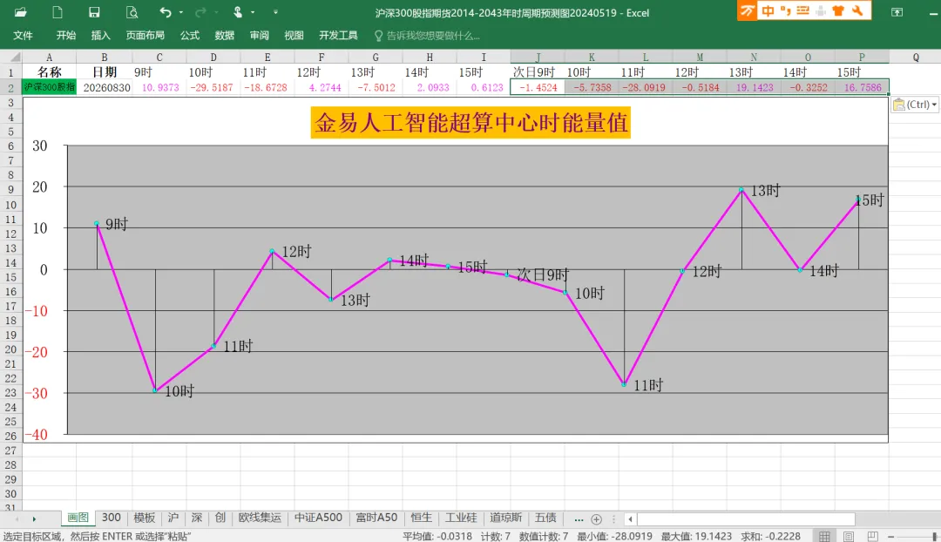The width and height of the screenshot is (941, 542).
Task: Open the Print Preview icon
Action: pos(132,12)
